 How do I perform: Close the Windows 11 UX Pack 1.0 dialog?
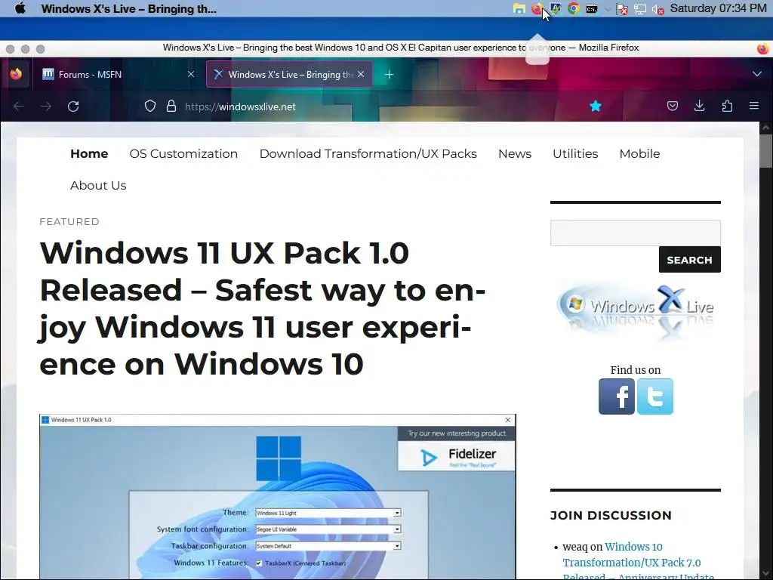[x=508, y=420]
